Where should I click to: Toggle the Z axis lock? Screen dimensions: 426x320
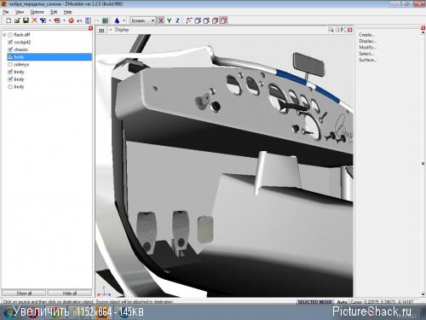click(178, 20)
